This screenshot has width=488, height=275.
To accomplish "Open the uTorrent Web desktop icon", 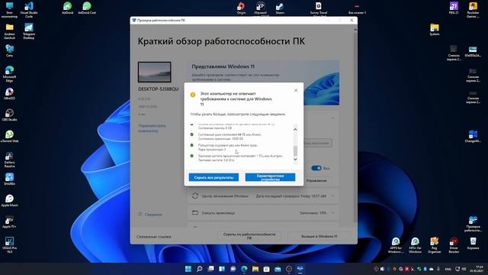I will 9,136.
